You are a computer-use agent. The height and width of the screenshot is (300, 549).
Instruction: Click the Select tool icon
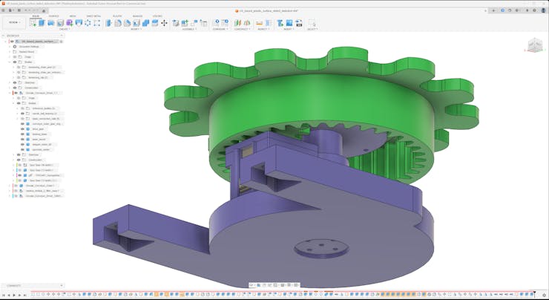pos(312,23)
